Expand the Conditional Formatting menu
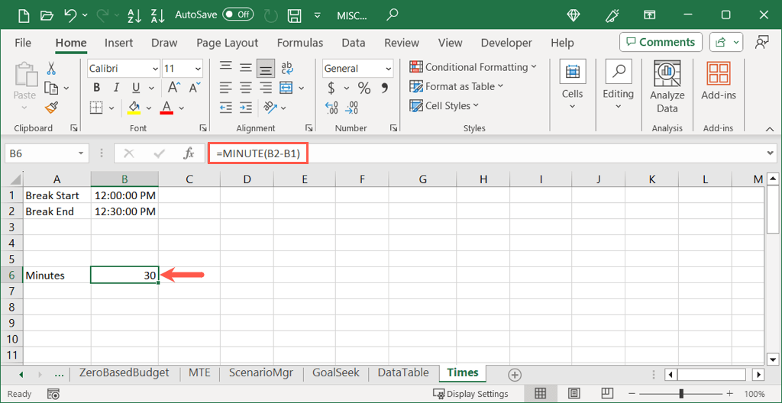This screenshot has width=782, height=403. [473, 67]
